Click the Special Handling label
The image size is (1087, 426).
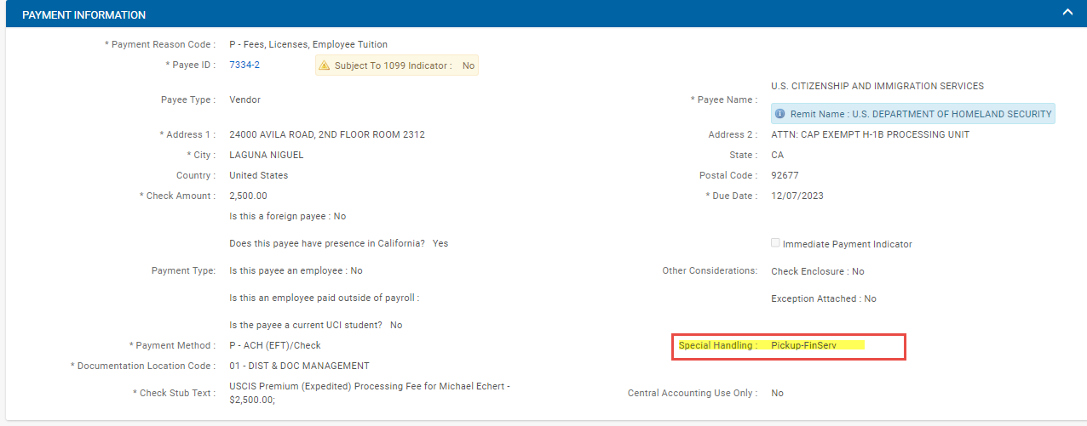point(717,345)
